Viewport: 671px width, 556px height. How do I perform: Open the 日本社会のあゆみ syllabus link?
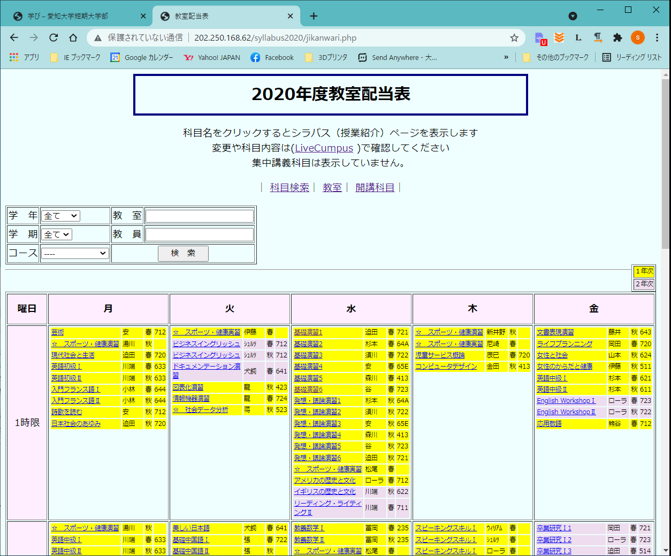pyautogui.click(x=76, y=424)
